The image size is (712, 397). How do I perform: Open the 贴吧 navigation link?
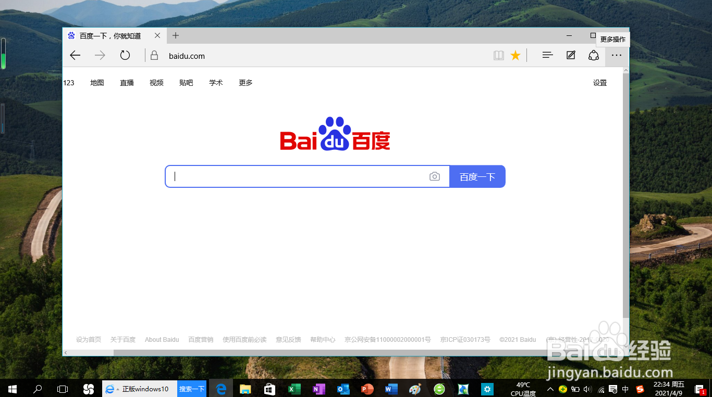click(x=186, y=83)
